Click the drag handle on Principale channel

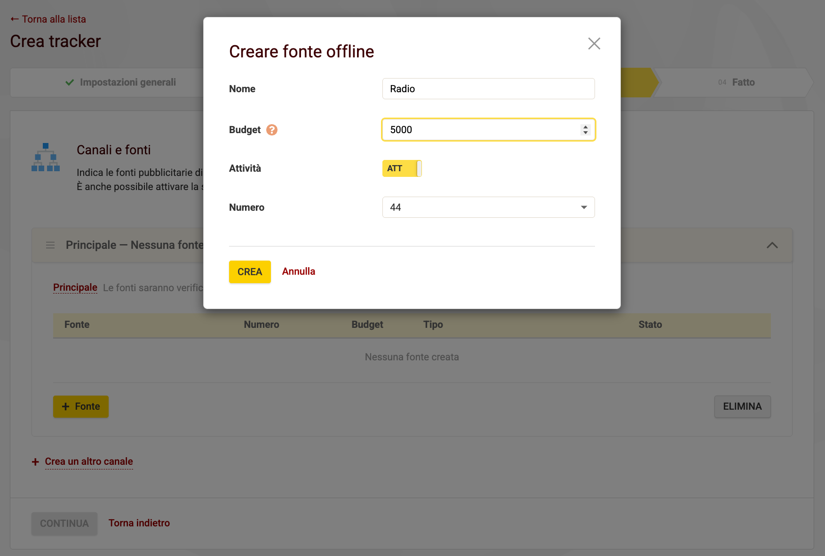50,245
